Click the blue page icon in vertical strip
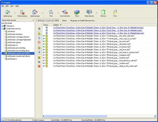The image size is (158, 122). pos(39,38)
